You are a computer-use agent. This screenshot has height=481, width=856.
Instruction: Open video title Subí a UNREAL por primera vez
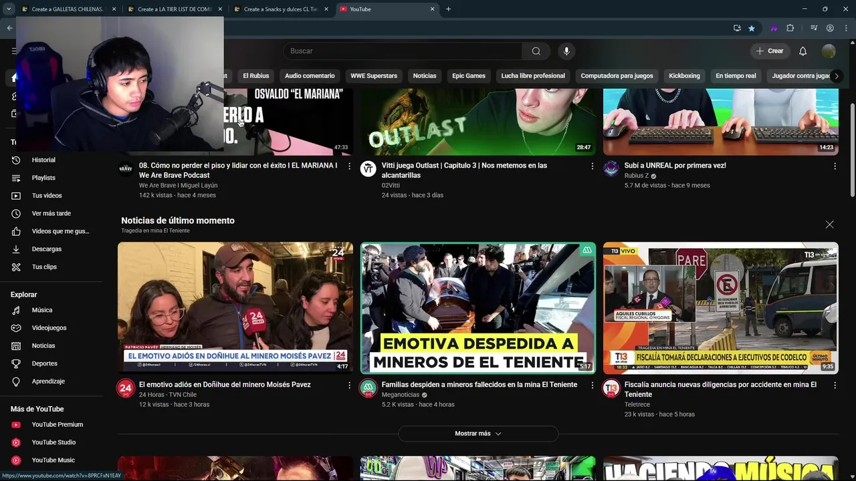pyautogui.click(x=675, y=166)
